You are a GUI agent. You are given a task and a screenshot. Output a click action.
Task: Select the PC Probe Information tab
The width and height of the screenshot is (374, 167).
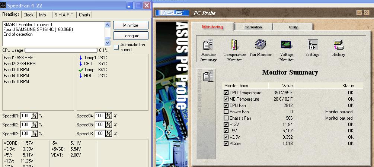tap(253, 27)
